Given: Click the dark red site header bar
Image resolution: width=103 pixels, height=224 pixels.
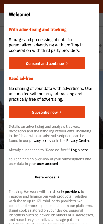Looking at the screenshot, I should [x=52, y=2].
